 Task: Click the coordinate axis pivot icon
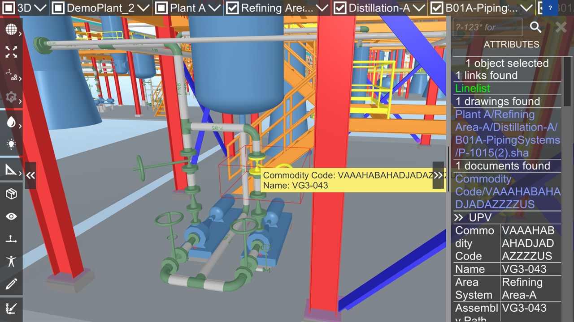click(11, 239)
